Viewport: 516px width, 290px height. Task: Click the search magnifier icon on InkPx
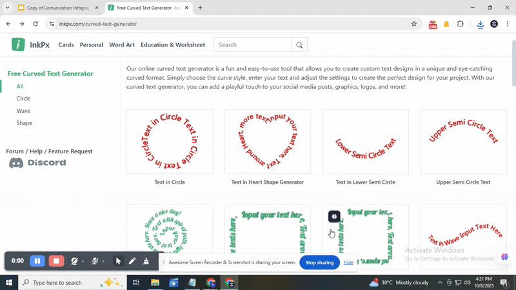pos(299,45)
